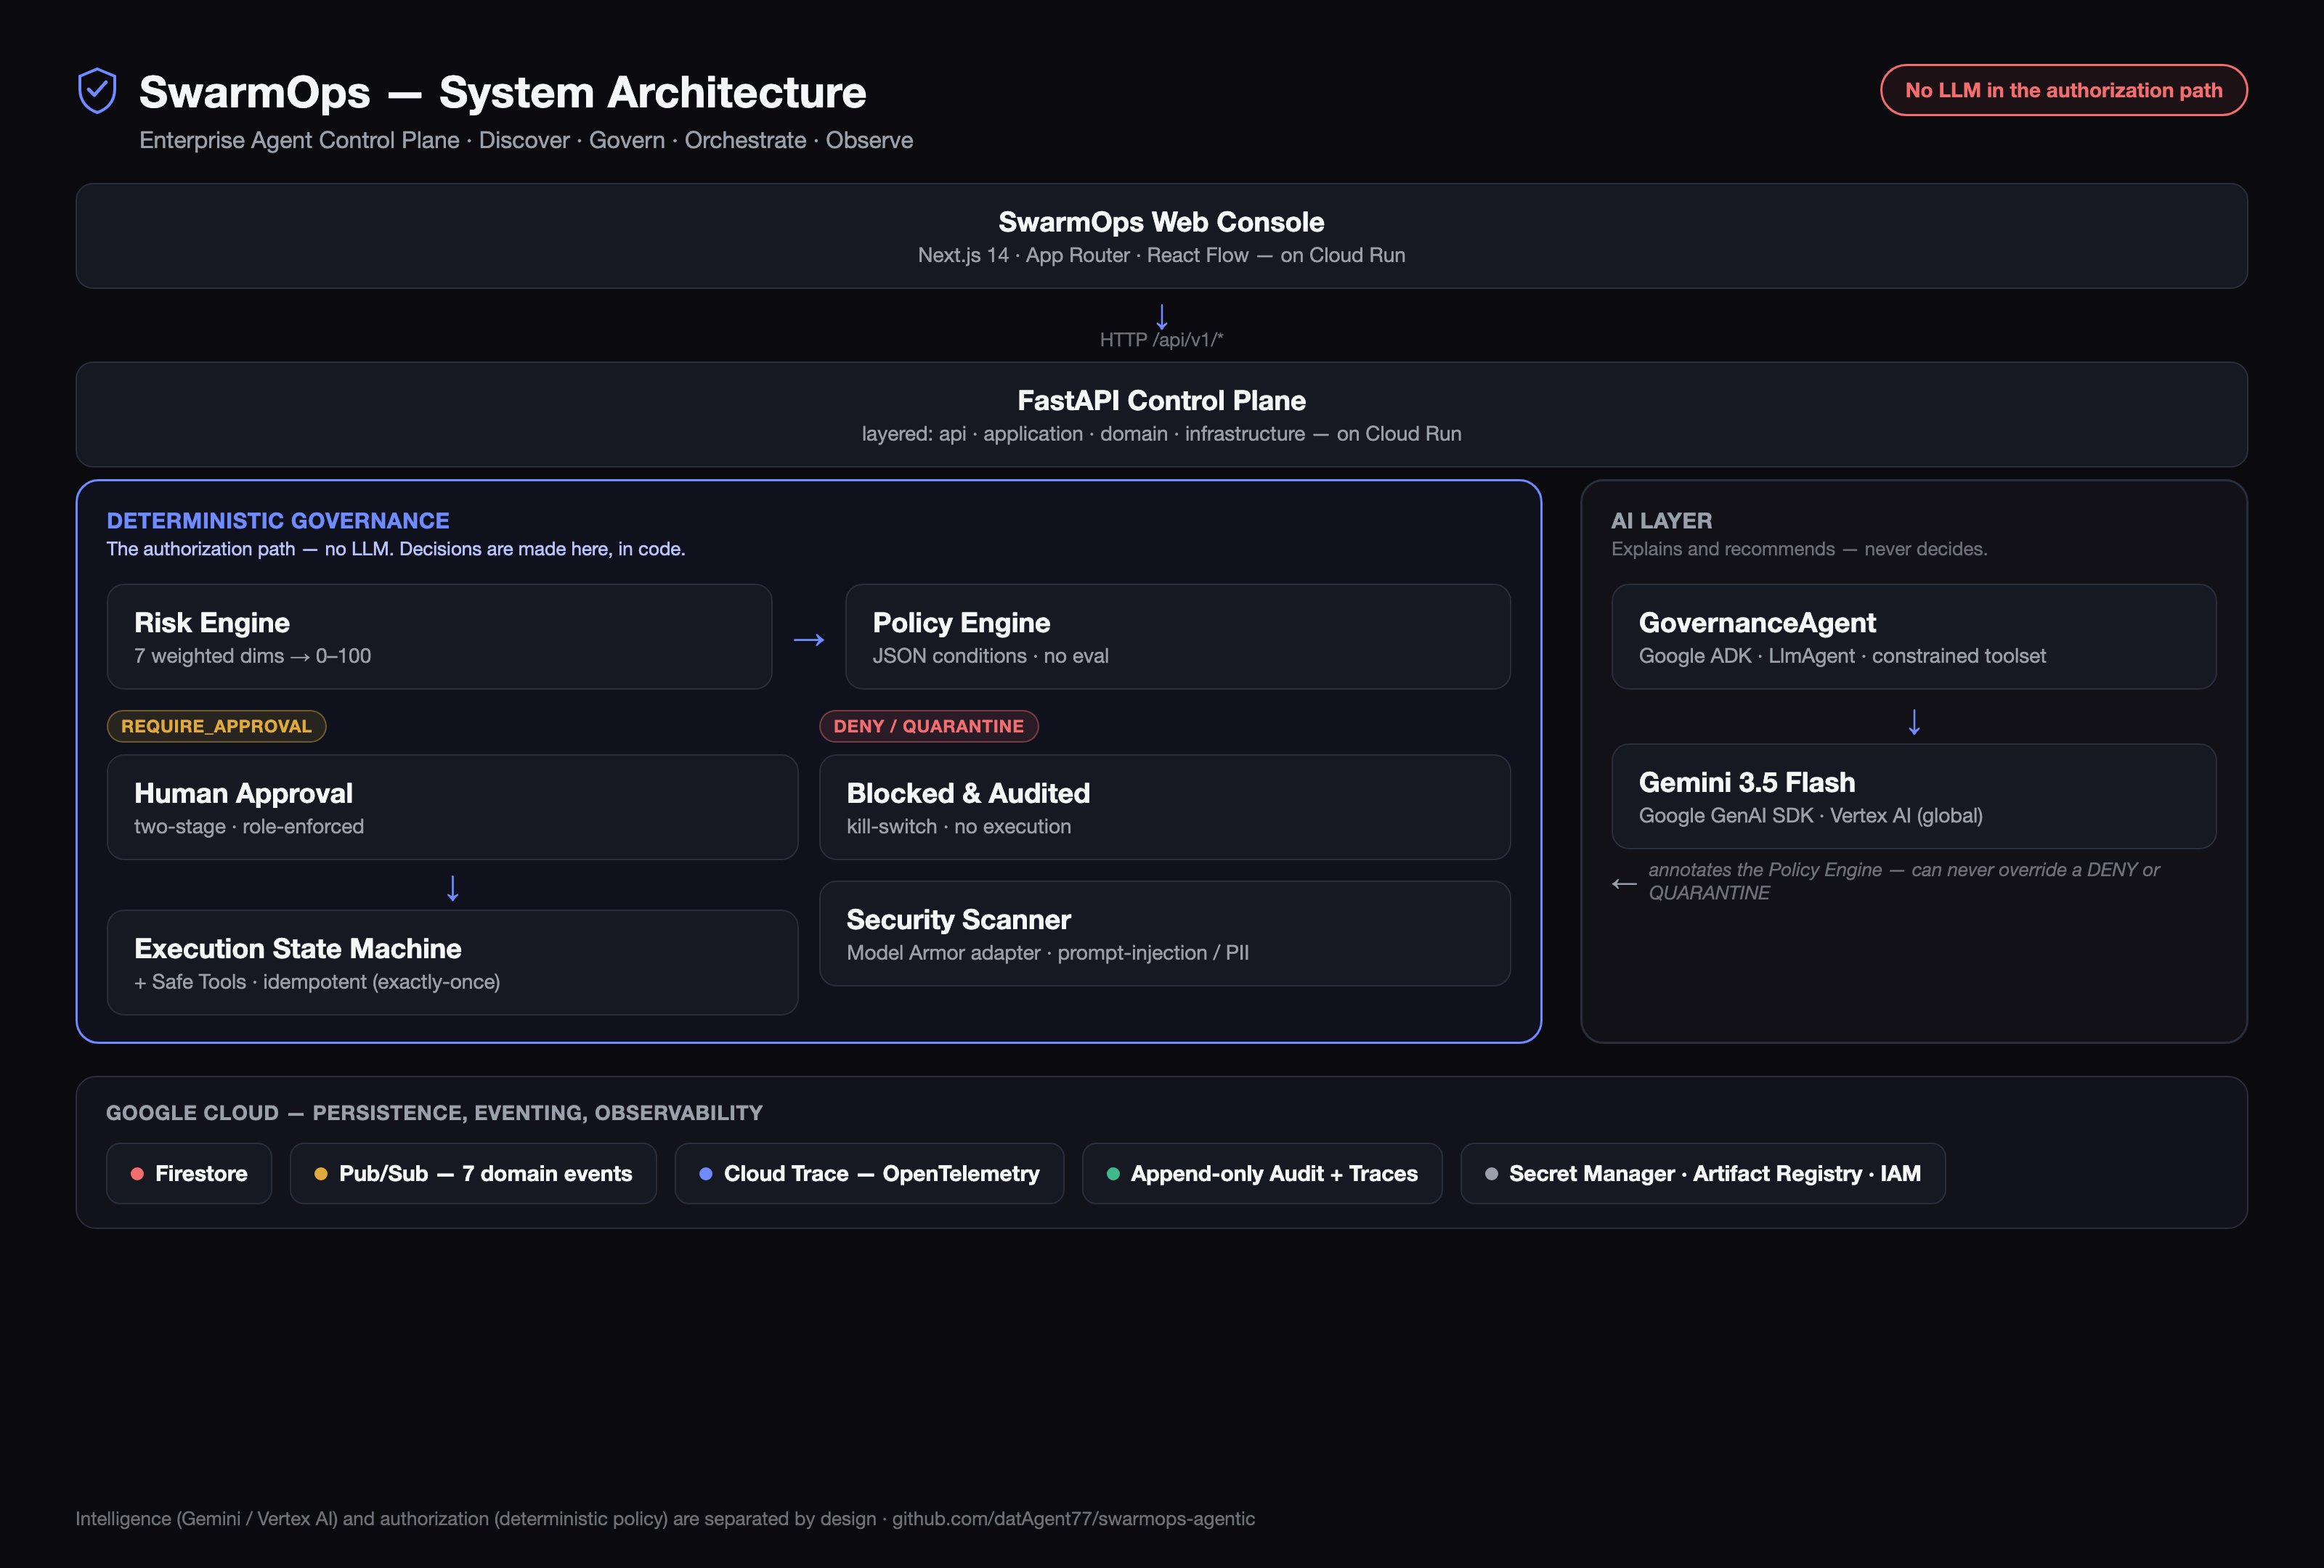The image size is (2324, 1568).
Task: Click the Firestore chip
Action: pyautogui.click(x=189, y=1173)
